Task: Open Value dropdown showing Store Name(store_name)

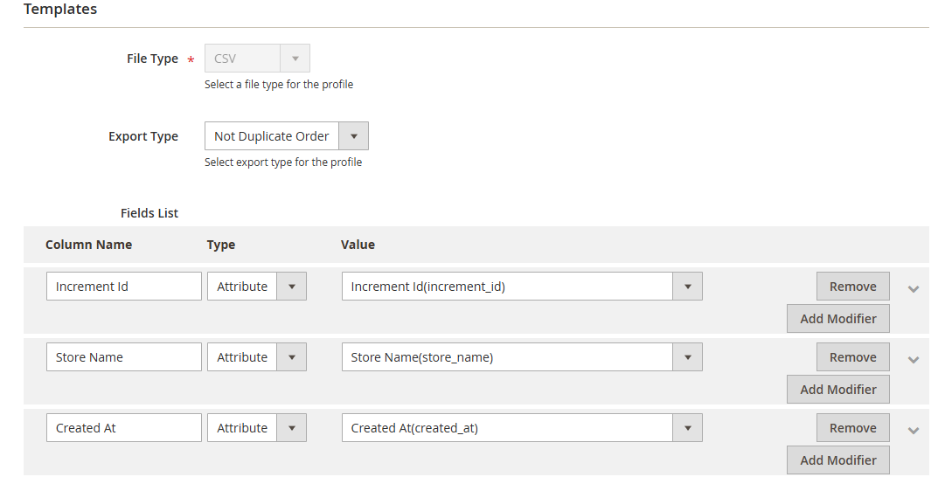Action: [x=521, y=357]
